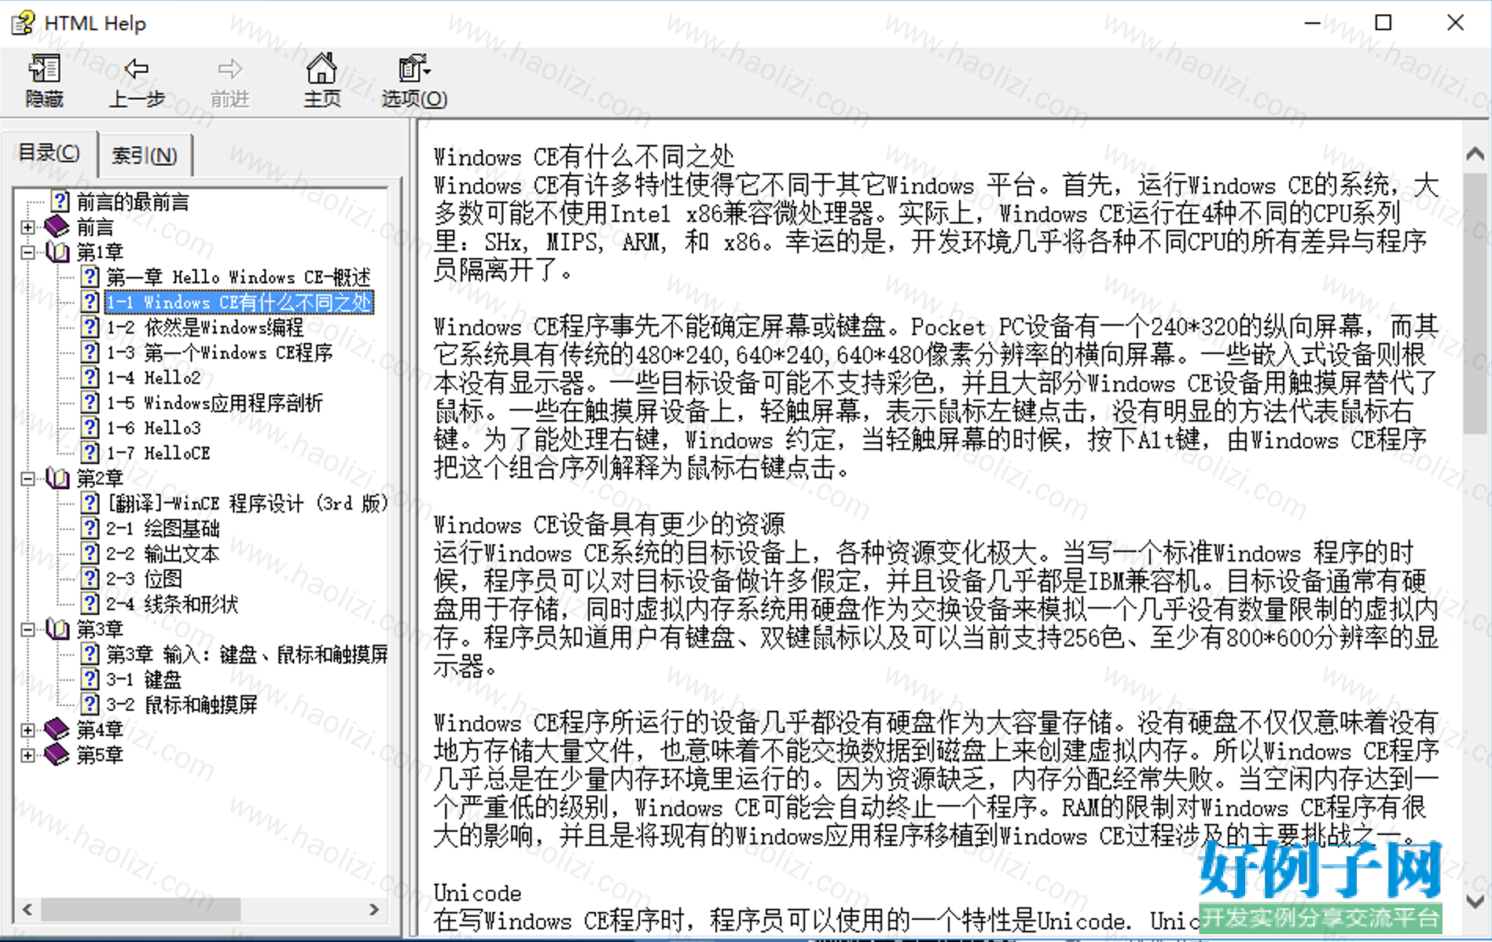The image size is (1492, 942).
Task: Select the 1-2 依然是Windows编程 entry
Action: pyautogui.click(x=204, y=327)
